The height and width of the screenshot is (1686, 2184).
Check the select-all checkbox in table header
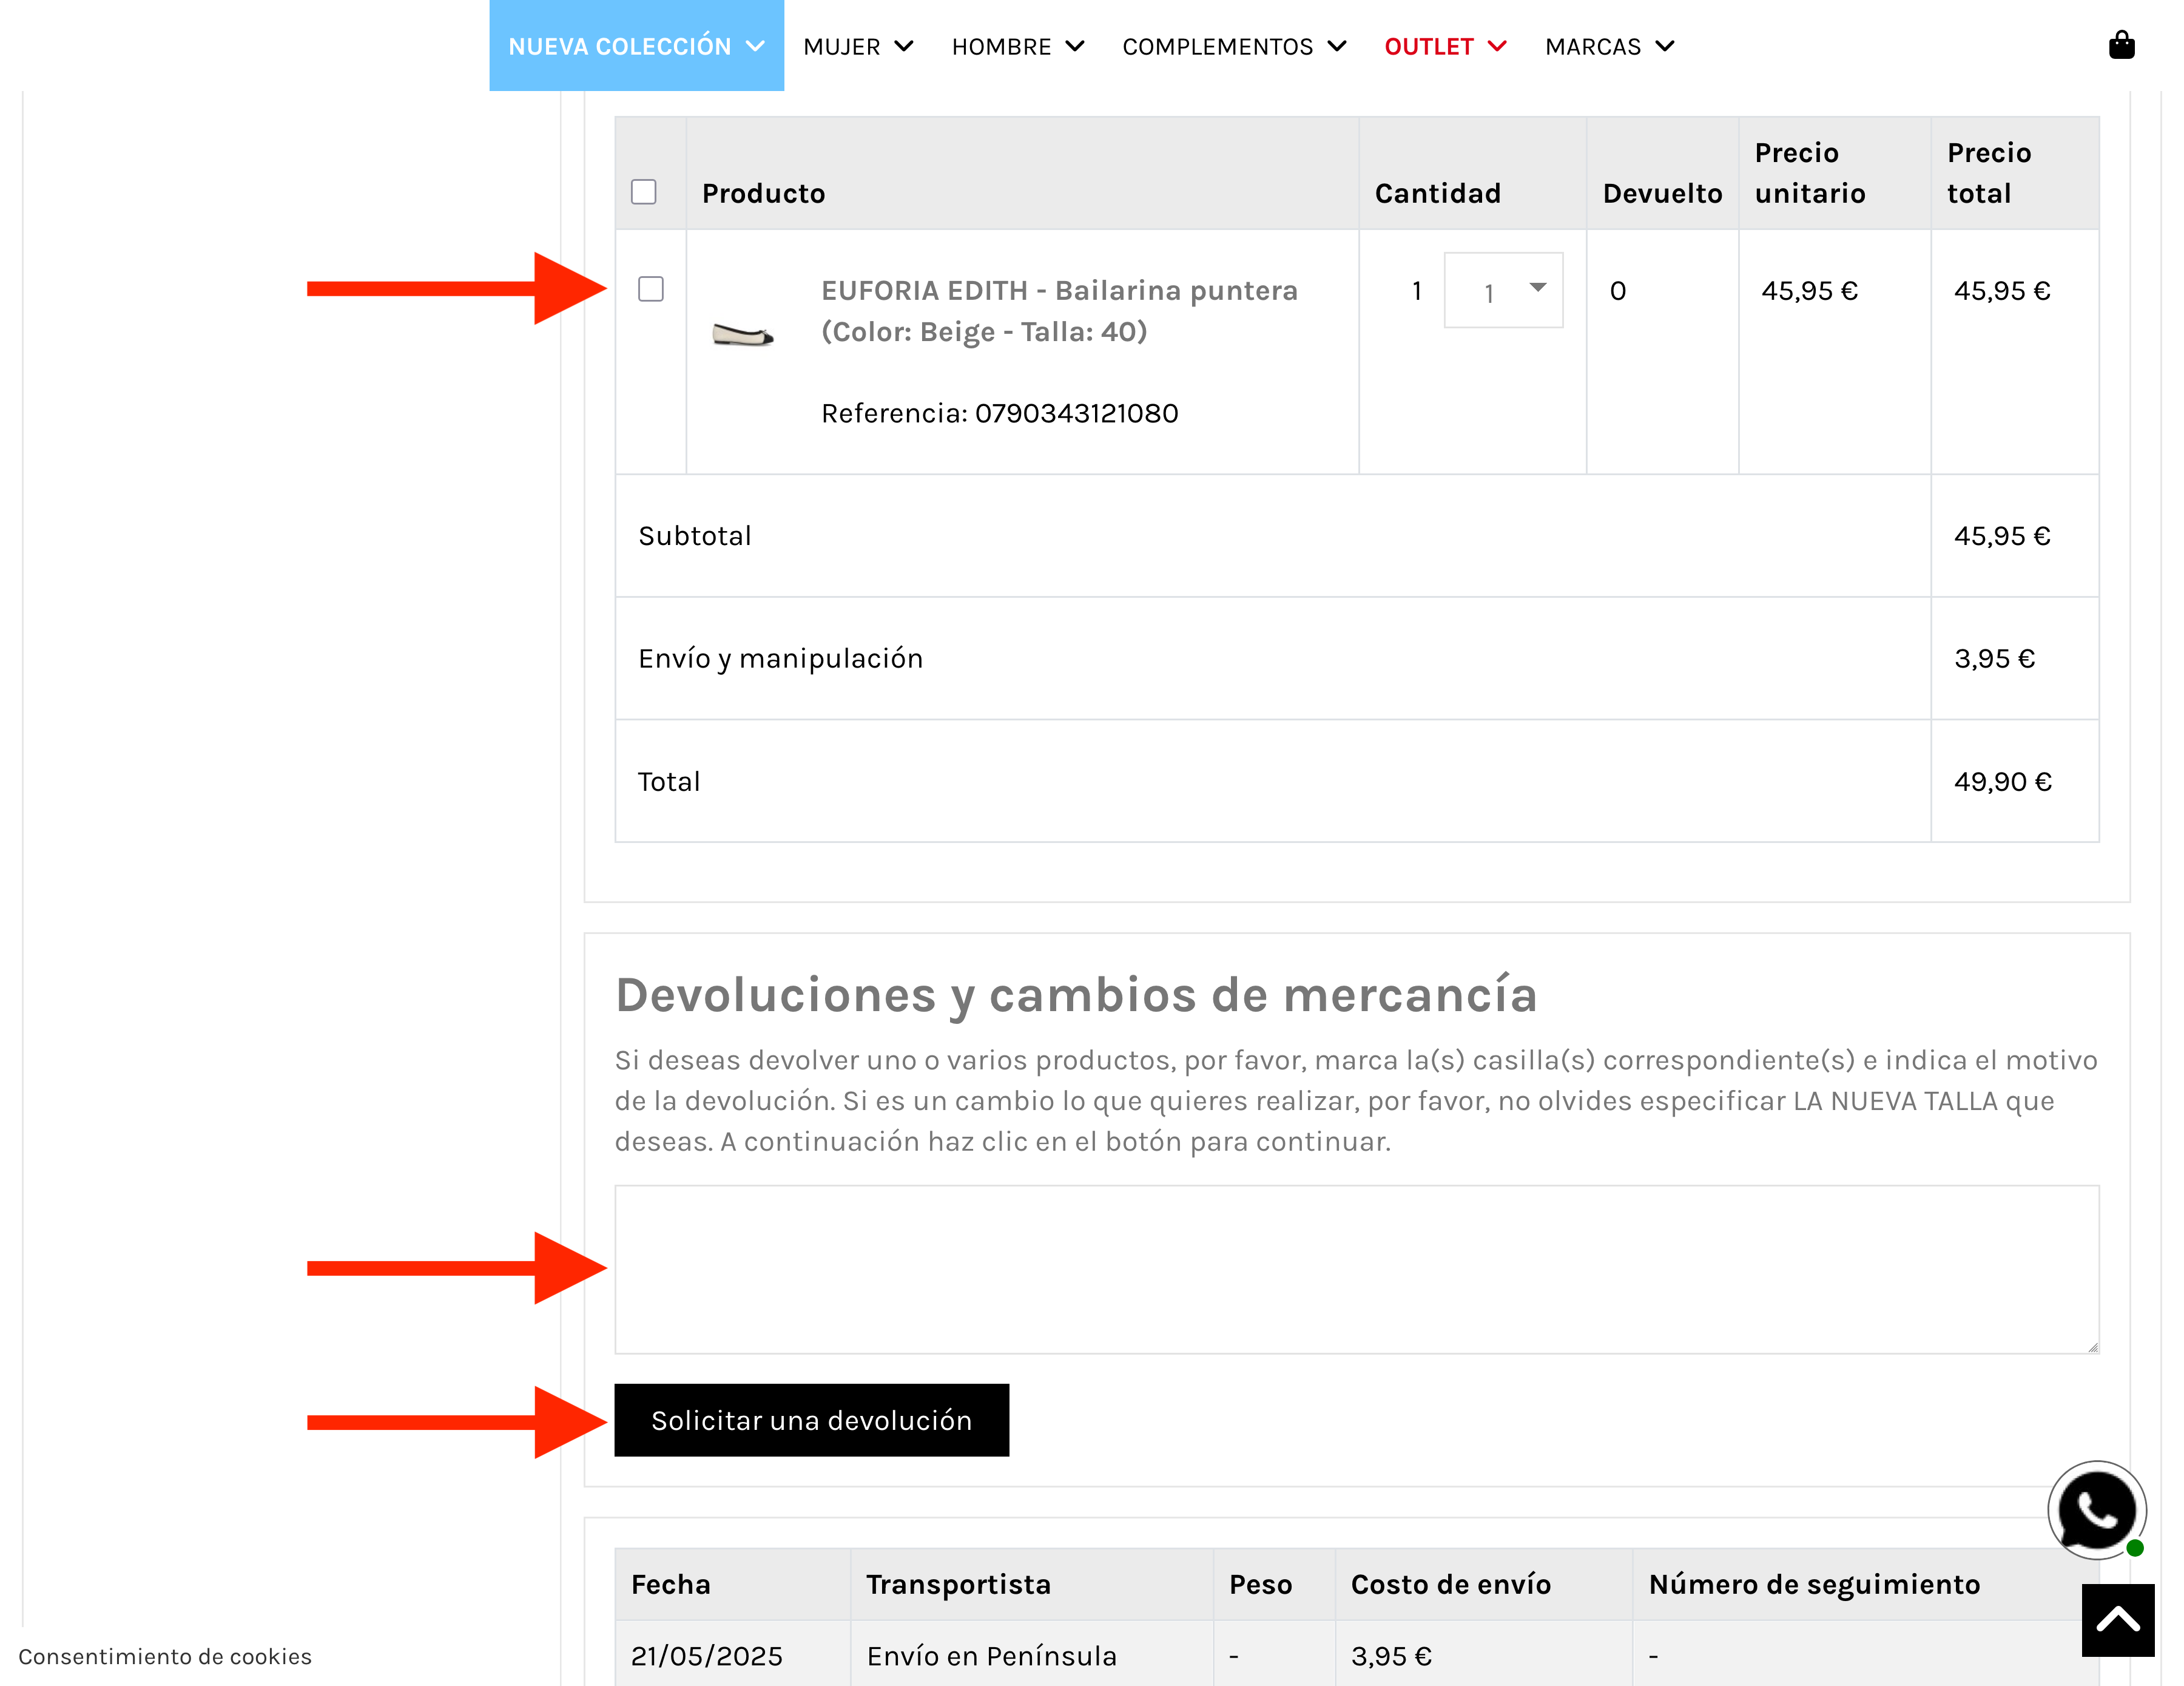pyautogui.click(x=644, y=192)
